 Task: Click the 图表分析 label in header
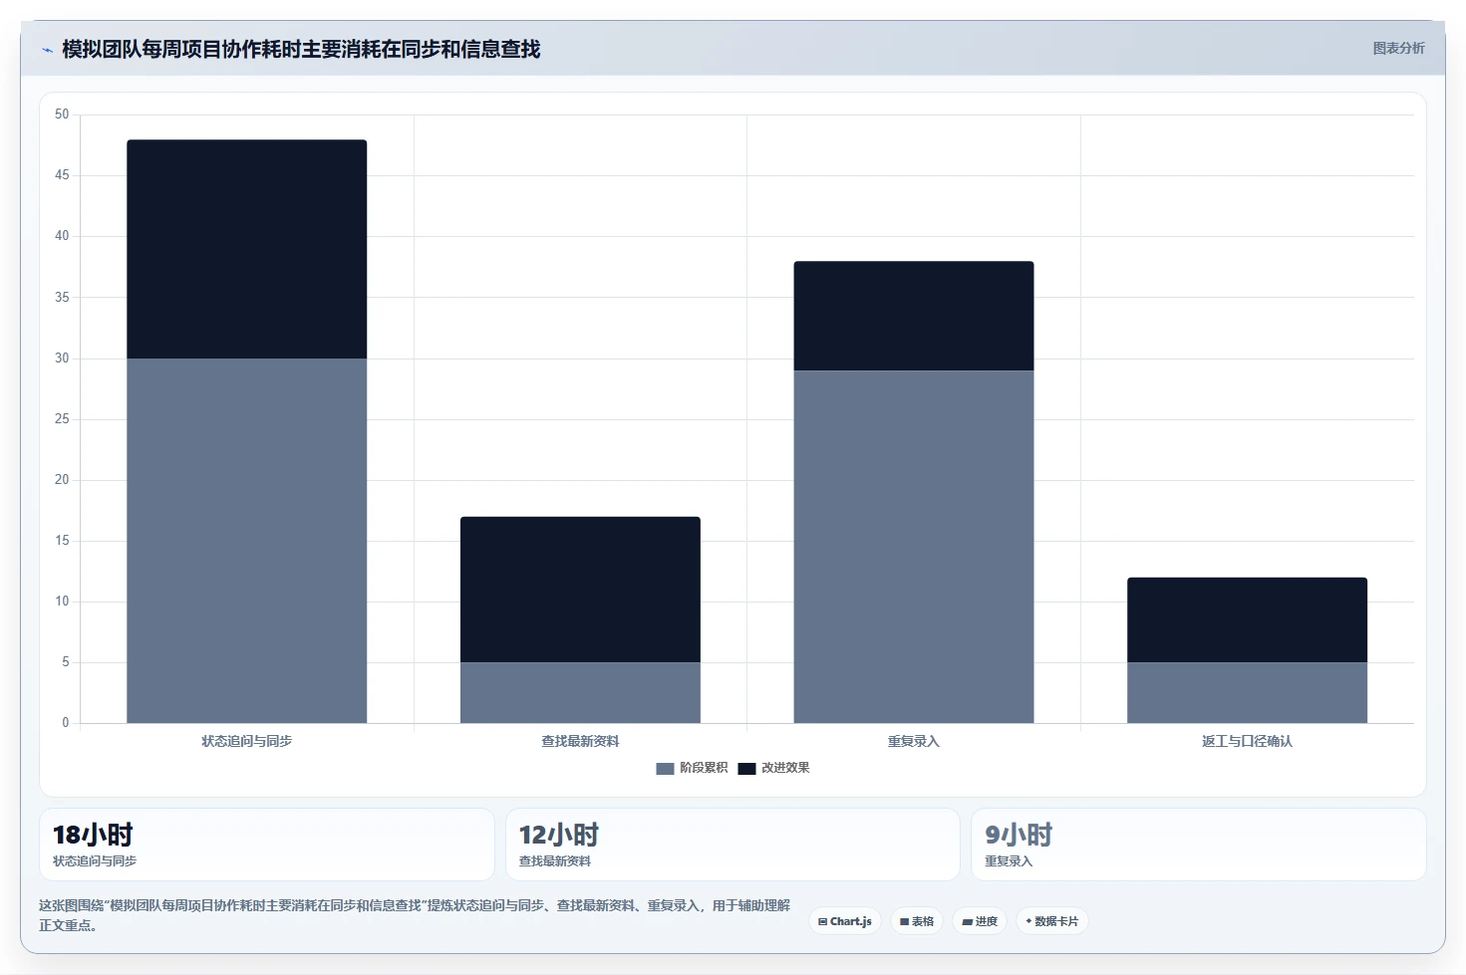pyautogui.click(x=1398, y=48)
